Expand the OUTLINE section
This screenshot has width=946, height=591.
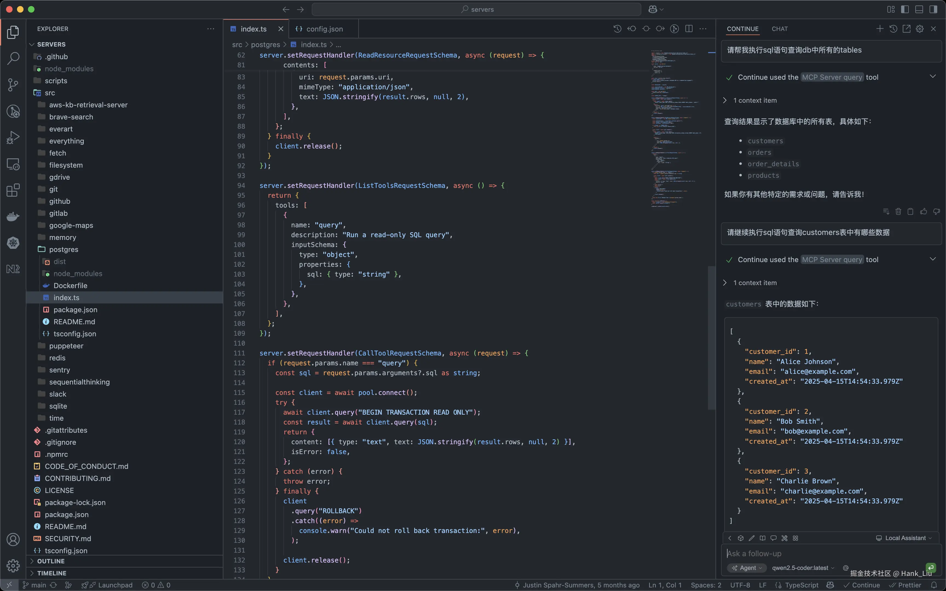pos(51,561)
